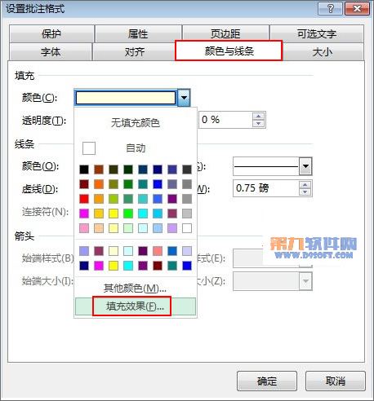
Task: Pick the bright red swatch
Action: [x=84, y=199]
